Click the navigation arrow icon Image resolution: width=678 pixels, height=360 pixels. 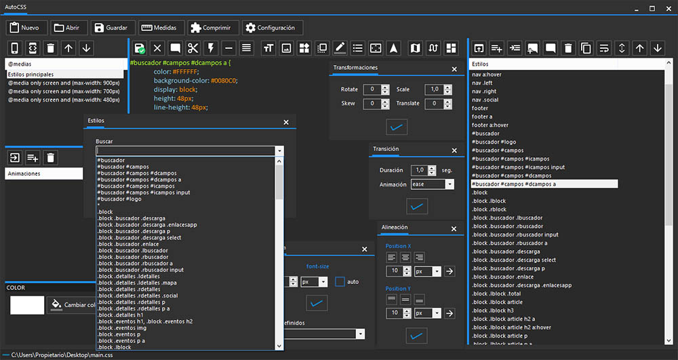tap(393, 48)
